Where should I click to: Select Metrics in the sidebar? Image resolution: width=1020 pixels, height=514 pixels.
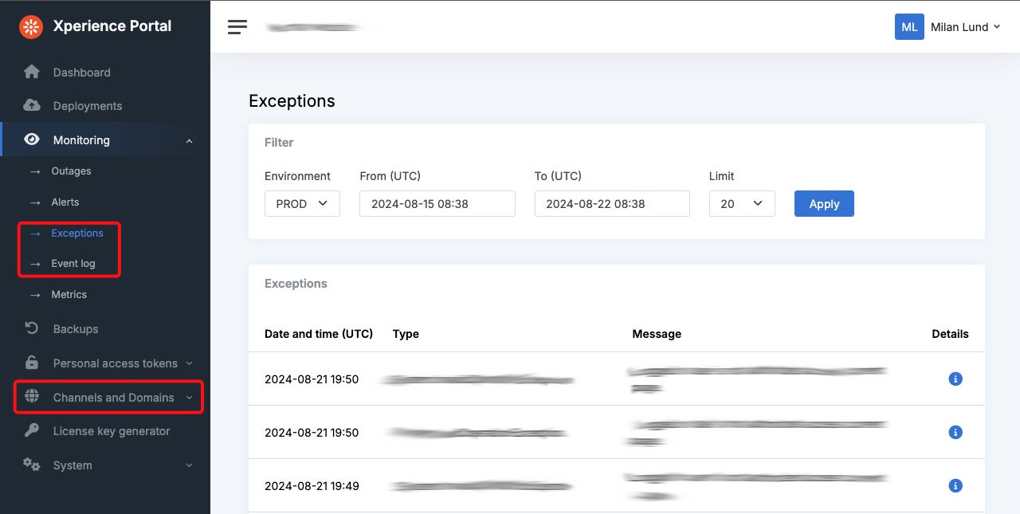(x=69, y=295)
